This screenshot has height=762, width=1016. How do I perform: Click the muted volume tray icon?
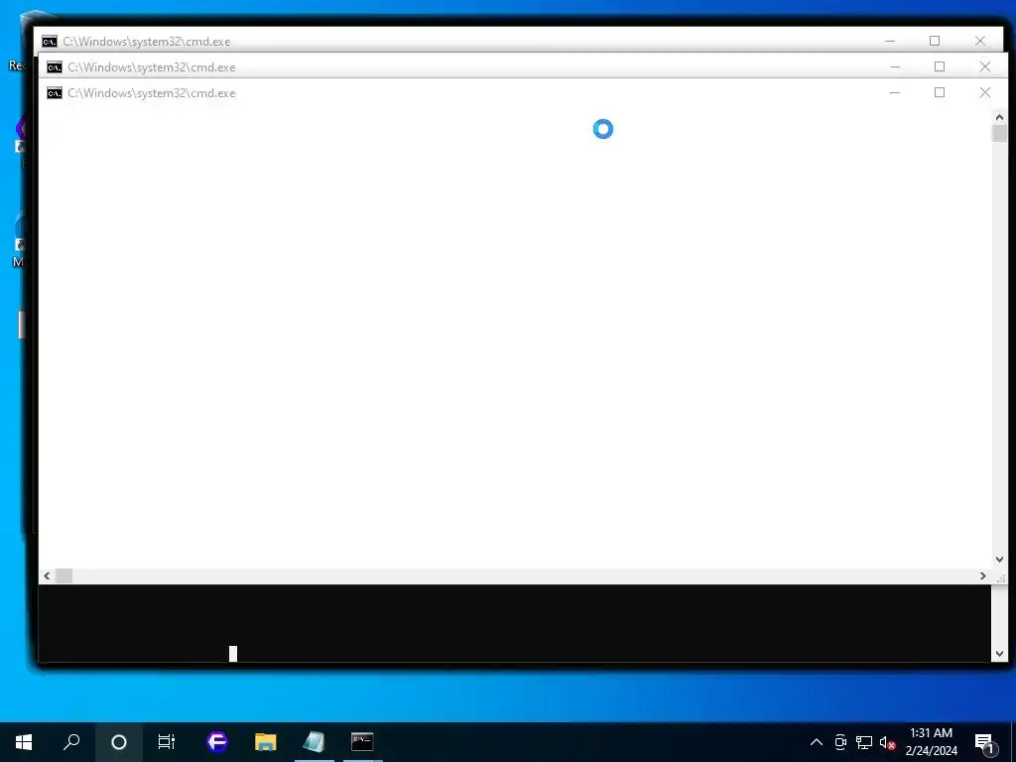pyautogui.click(x=887, y=742)
